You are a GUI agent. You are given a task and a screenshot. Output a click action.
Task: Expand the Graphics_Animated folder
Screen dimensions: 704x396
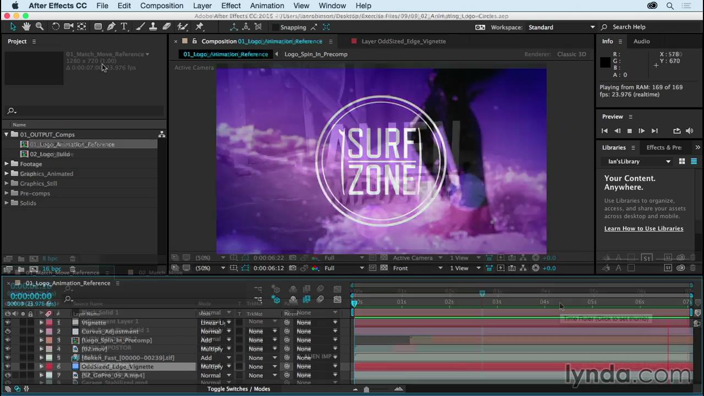7,174
